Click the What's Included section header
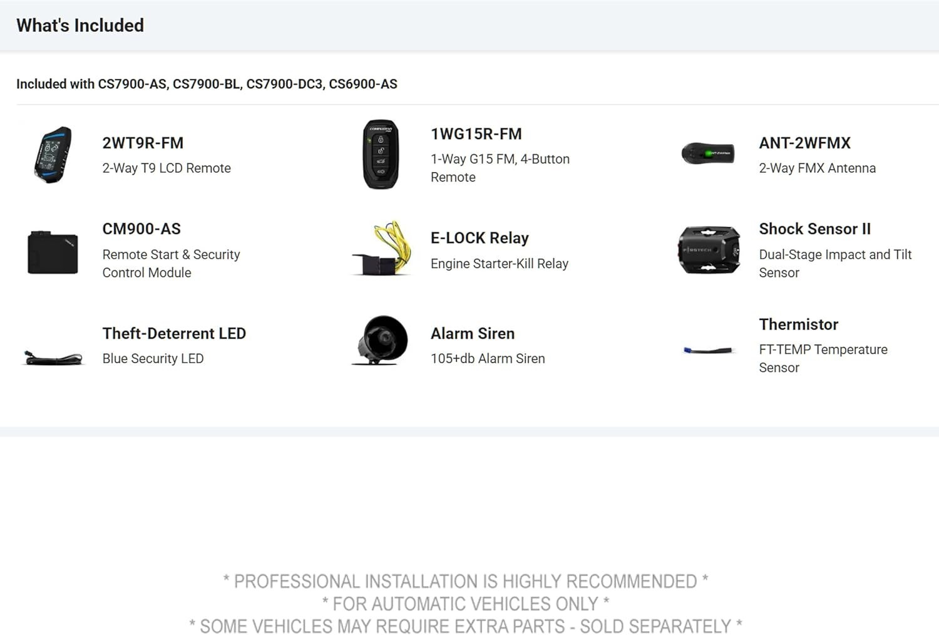 (x=80, y=25)
